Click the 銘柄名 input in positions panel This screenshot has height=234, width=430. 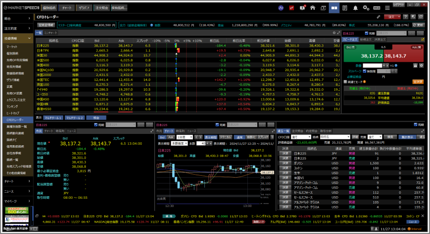(335, 137)
